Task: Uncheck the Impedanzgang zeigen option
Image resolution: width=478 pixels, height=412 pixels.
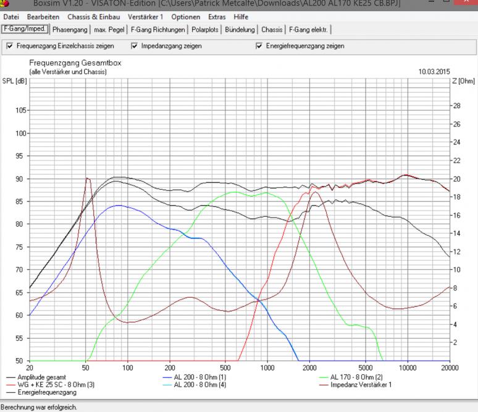Action: pos(135,46)
